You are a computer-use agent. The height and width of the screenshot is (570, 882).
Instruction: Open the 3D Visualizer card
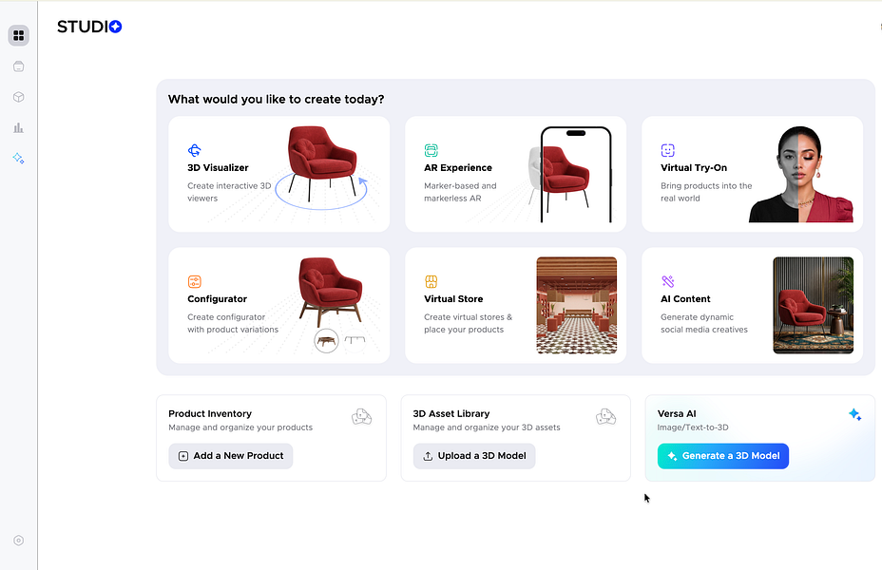point(279,174)
